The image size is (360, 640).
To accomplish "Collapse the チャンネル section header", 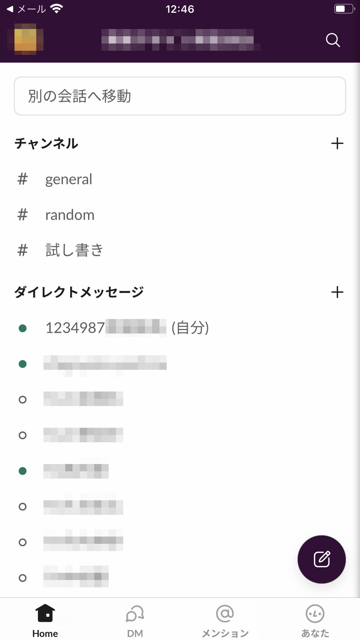I will pos(46,143).
